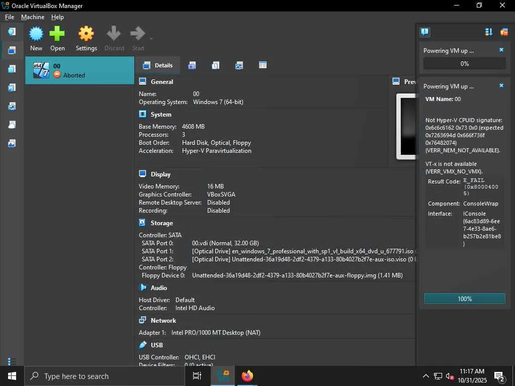The image size is (515, 386).
Task: Click the '16 MB' video memory value
Action: (215, 186)
